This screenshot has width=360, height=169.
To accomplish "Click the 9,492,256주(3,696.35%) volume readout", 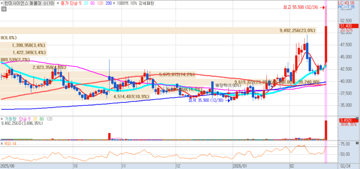I will 22,123.
